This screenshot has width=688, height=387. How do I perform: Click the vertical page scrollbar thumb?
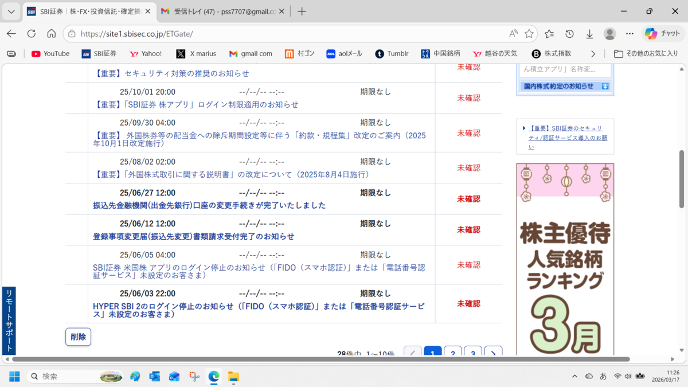point(682,179)
